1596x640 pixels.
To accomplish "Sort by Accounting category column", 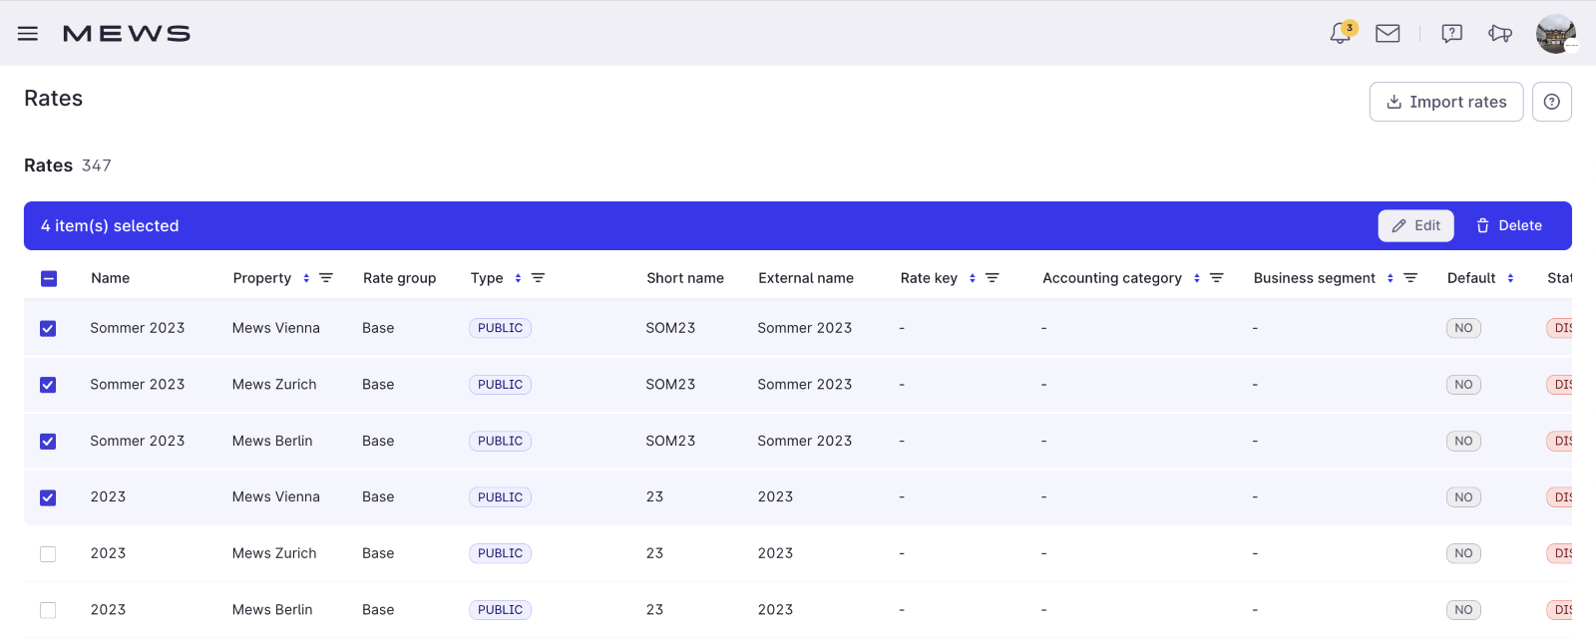I will [x=1197, y=278].
